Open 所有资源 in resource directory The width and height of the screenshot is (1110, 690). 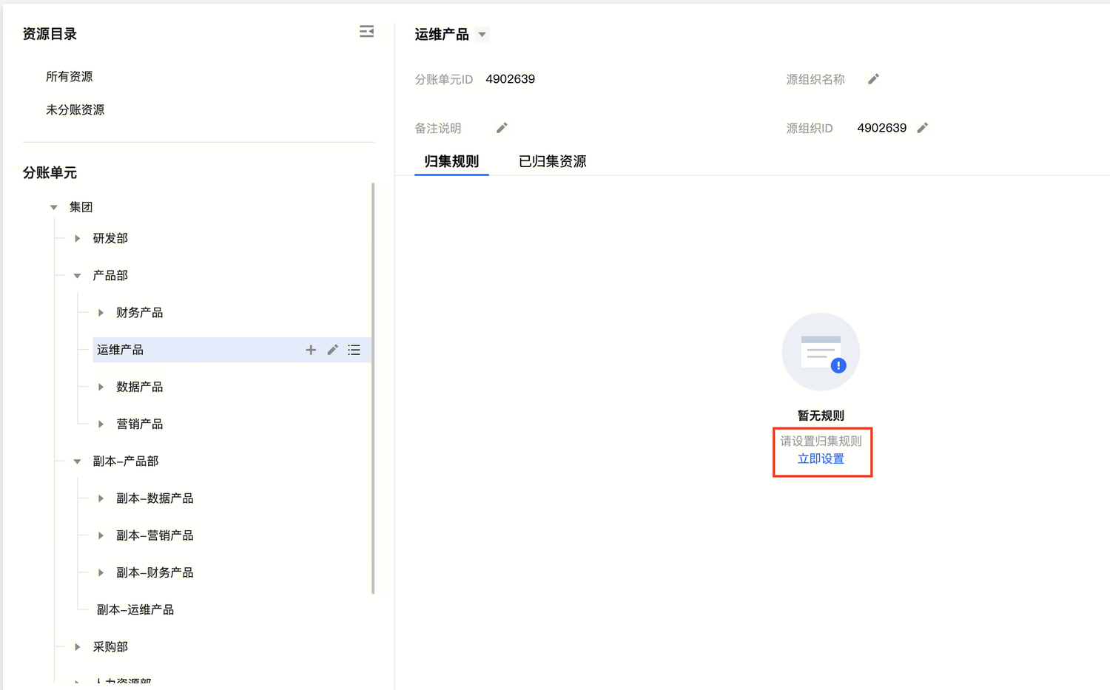click(70, 77)
